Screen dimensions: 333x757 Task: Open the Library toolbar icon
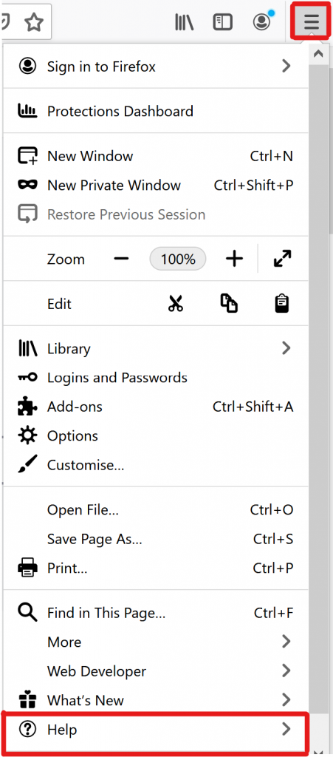[184, 22]
